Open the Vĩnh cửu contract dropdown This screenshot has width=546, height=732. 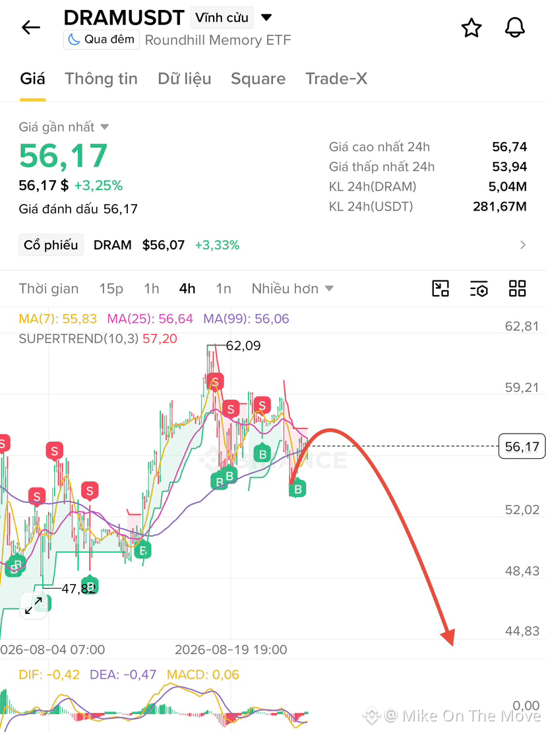click(231, 18)
